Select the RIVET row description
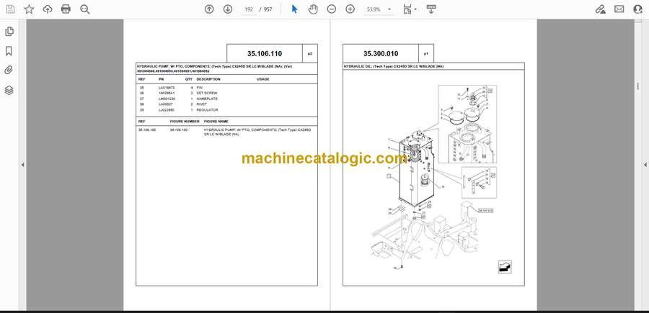The image size is (649, 313). pyautogui.click(x=202, y=104)
